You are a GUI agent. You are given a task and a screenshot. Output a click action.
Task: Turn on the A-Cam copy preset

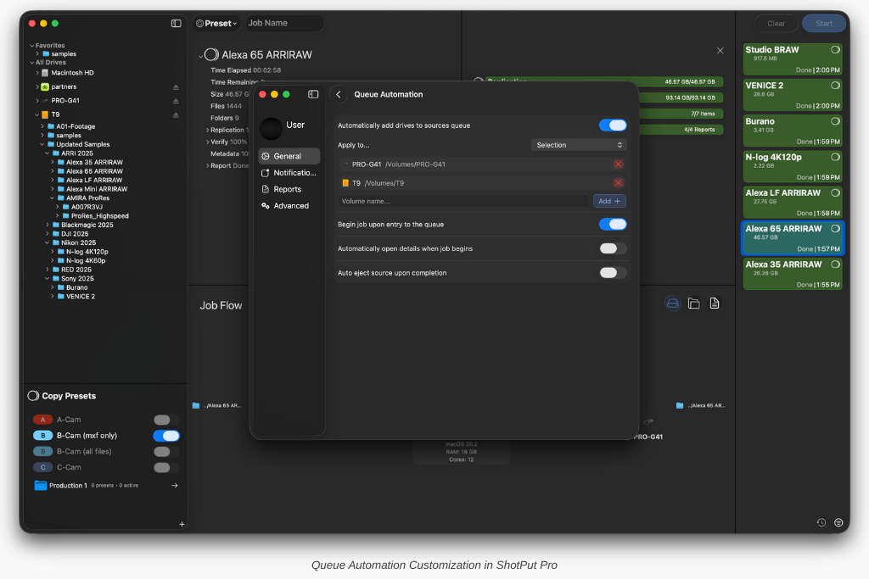pos(166,420)
